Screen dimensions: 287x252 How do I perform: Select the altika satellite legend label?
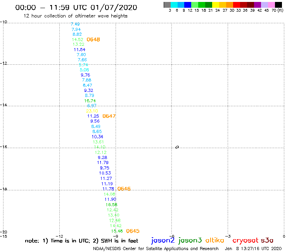(214, 240)
